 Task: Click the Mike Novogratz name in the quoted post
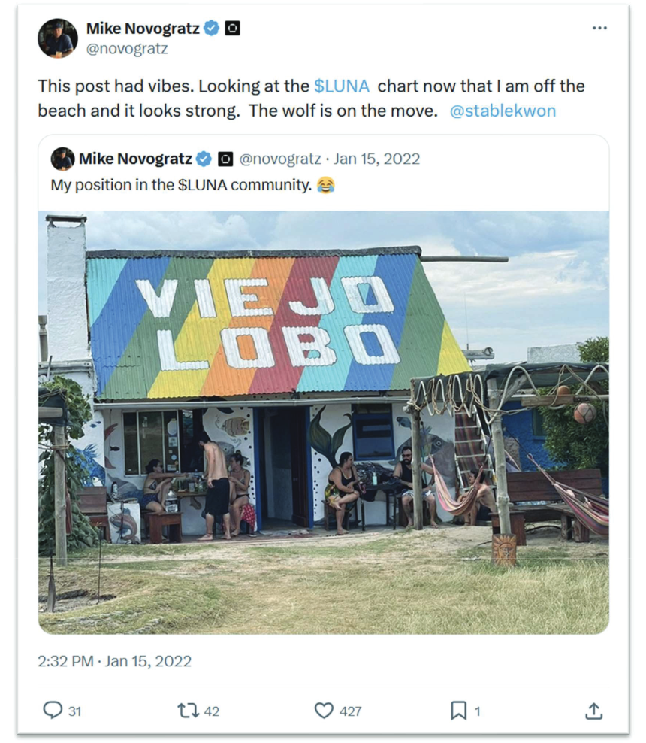[135, 159]
